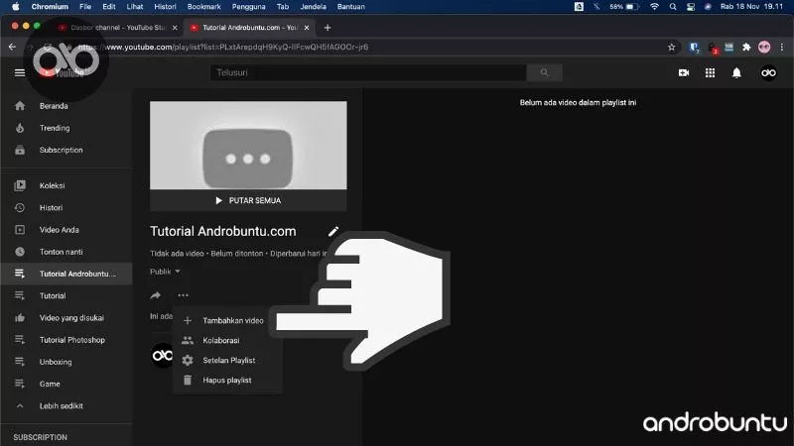
Task: Open the Publik privacy dropdown
Action: pyautogui.click(x=165, y=272)
